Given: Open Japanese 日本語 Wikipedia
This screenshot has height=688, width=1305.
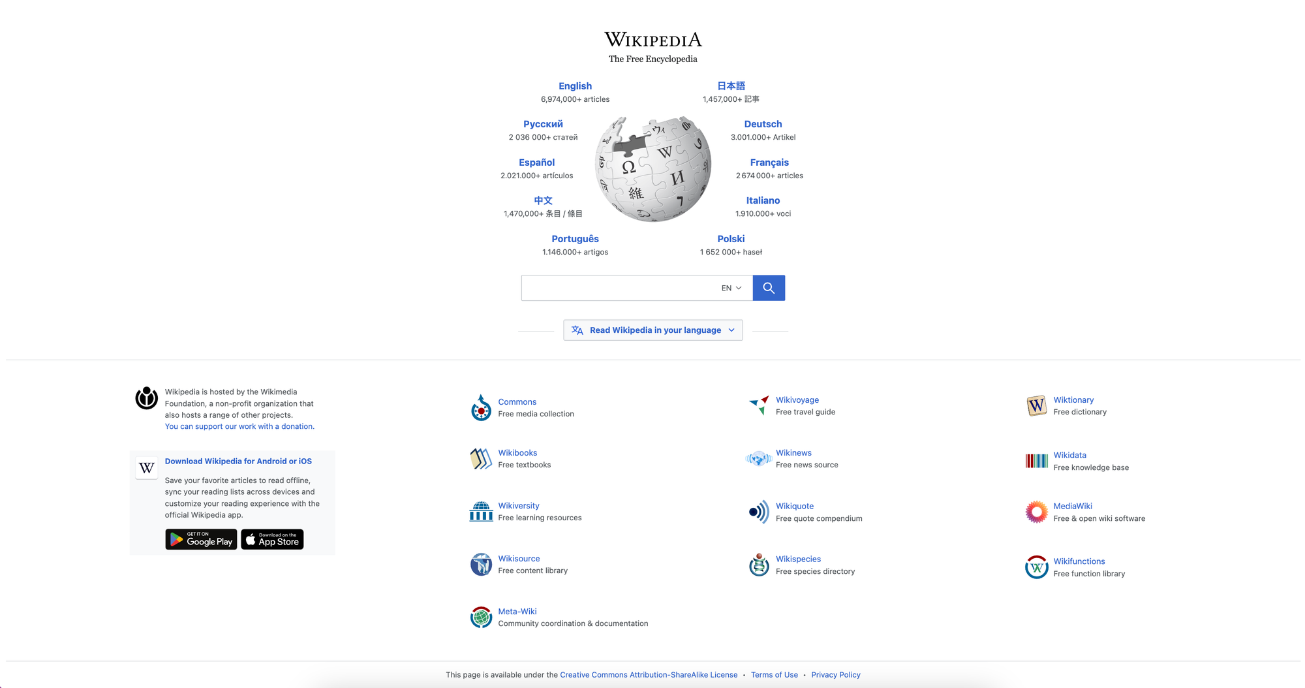Looking at the screenshot, I should pos(731,86).
